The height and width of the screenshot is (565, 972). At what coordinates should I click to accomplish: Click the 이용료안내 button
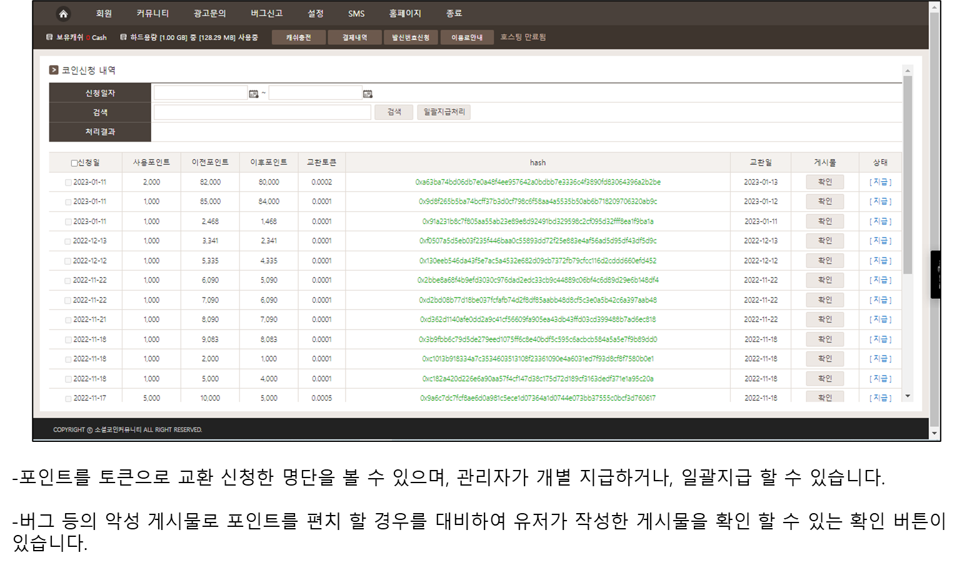pos(467,37)
